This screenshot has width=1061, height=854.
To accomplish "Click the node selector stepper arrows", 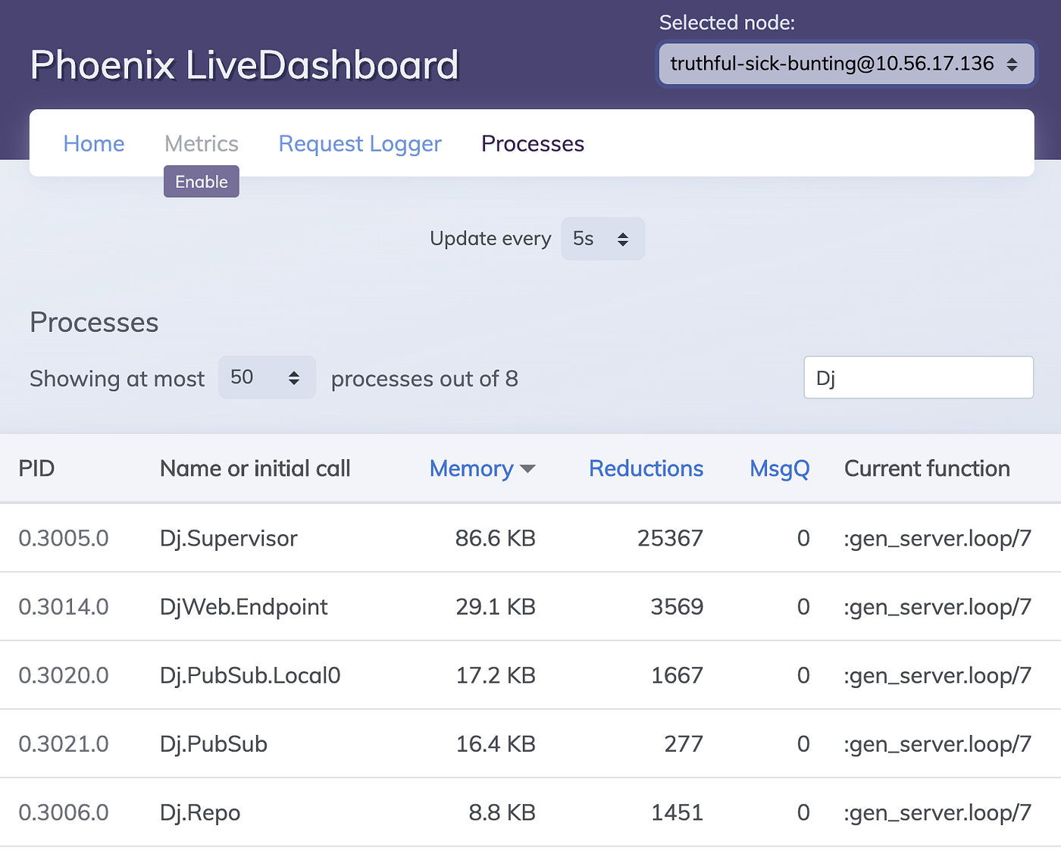I will point(1013,64).
